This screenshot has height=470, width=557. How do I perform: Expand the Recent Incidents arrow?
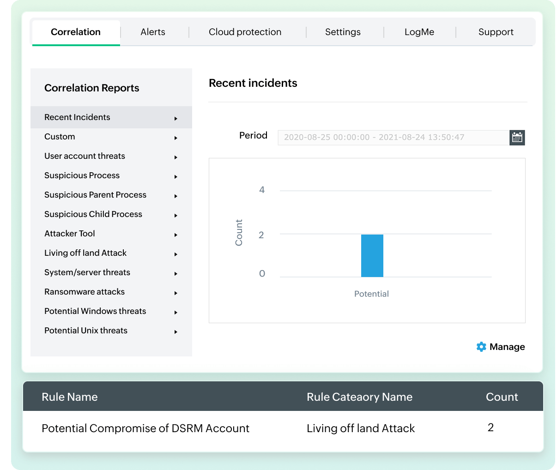pos(176,119)
